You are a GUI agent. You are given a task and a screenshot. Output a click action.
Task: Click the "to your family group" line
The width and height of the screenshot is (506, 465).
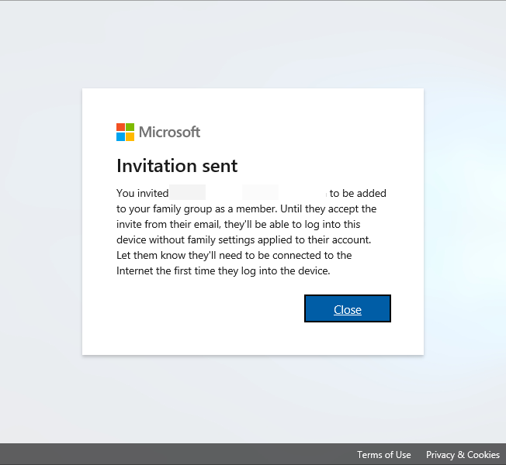pos(247,208)
